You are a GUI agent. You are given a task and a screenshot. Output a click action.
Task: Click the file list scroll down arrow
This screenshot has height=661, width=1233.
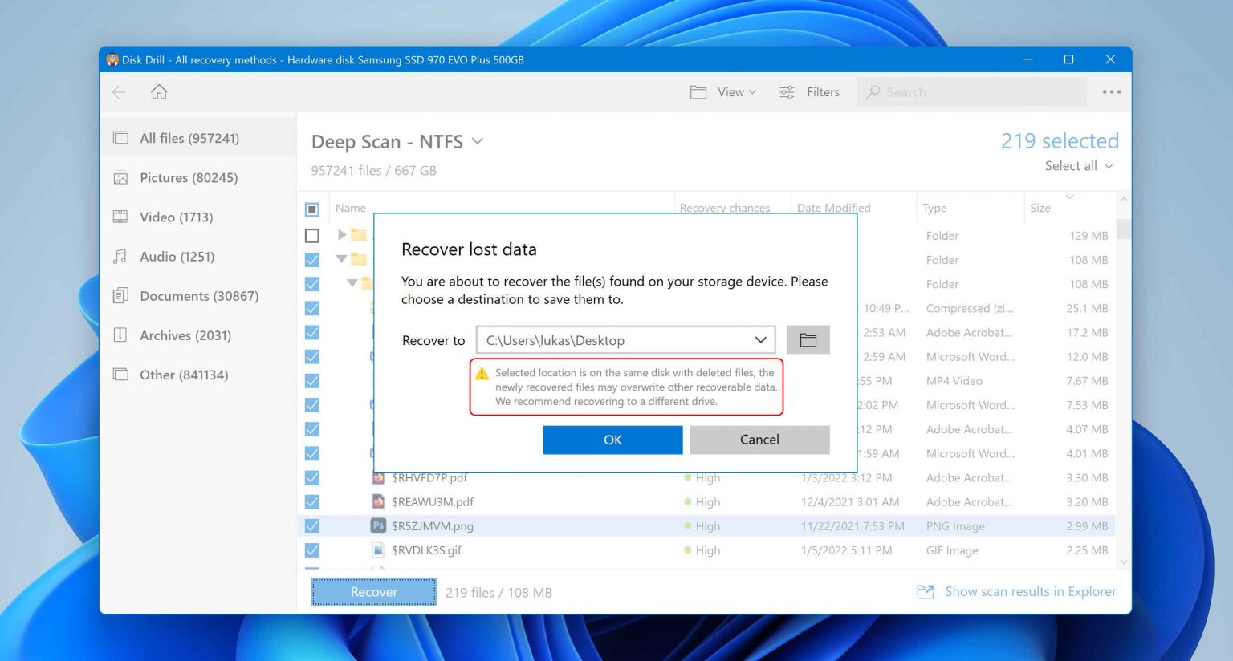point(1124,562)
